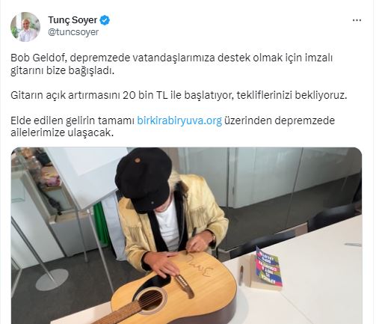The image size is (379, 324).
Task: Click the Bob Geldof opening tweet sentence
Action: click(x=172, y=64)
